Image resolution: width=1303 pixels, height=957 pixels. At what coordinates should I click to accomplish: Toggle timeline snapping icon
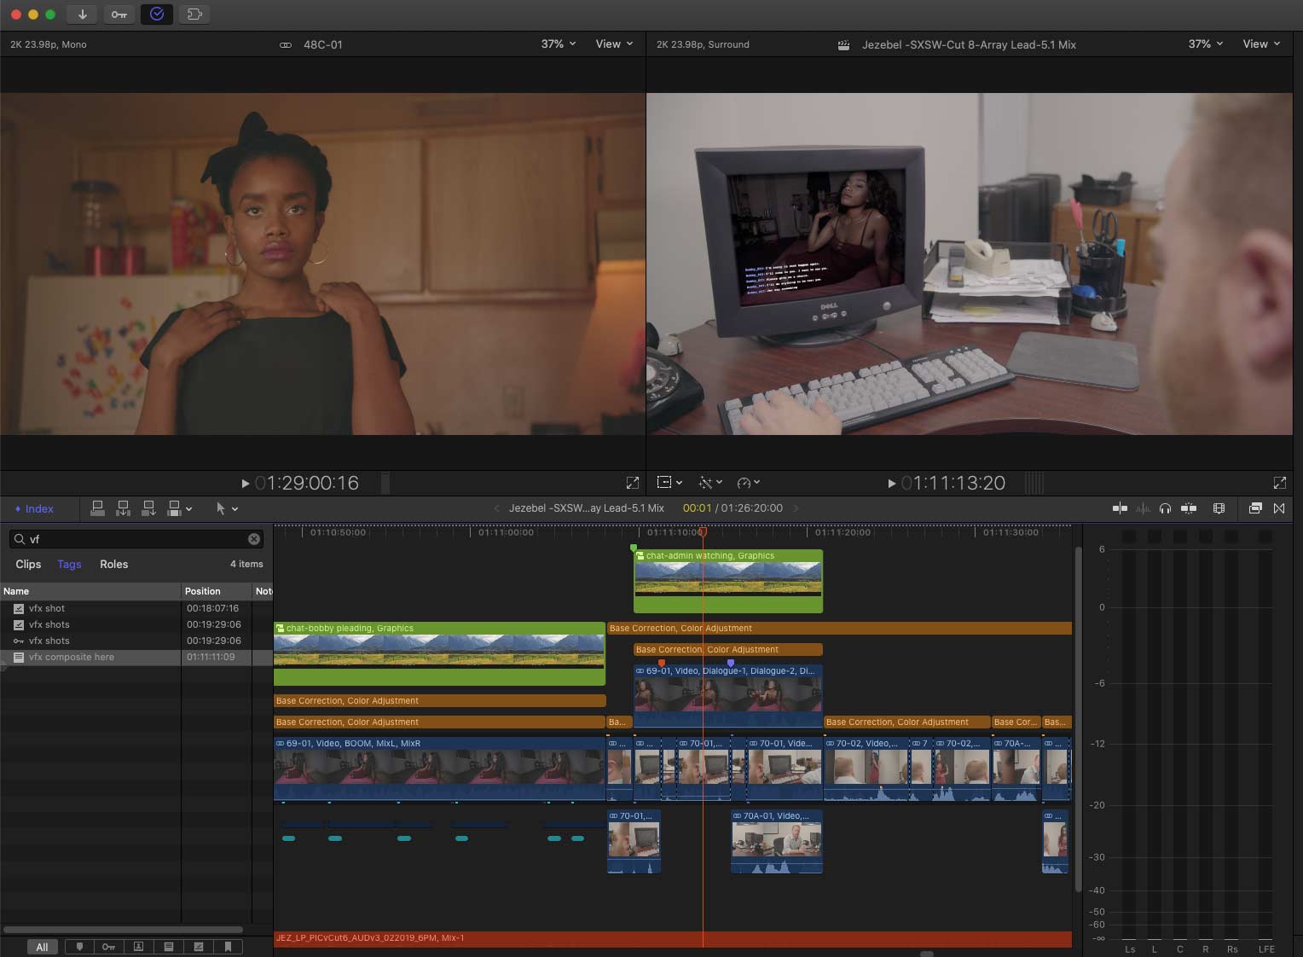click(x=1189, y=508)
